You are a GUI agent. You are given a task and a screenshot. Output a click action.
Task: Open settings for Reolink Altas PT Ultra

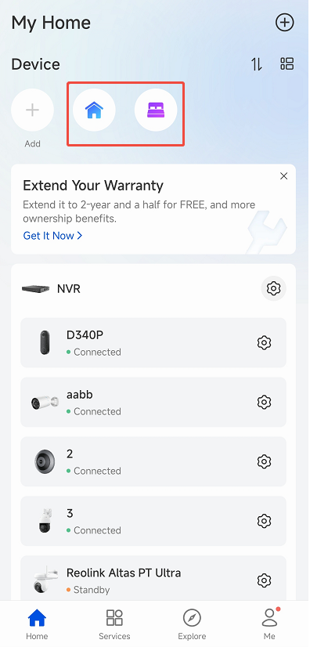264,580
